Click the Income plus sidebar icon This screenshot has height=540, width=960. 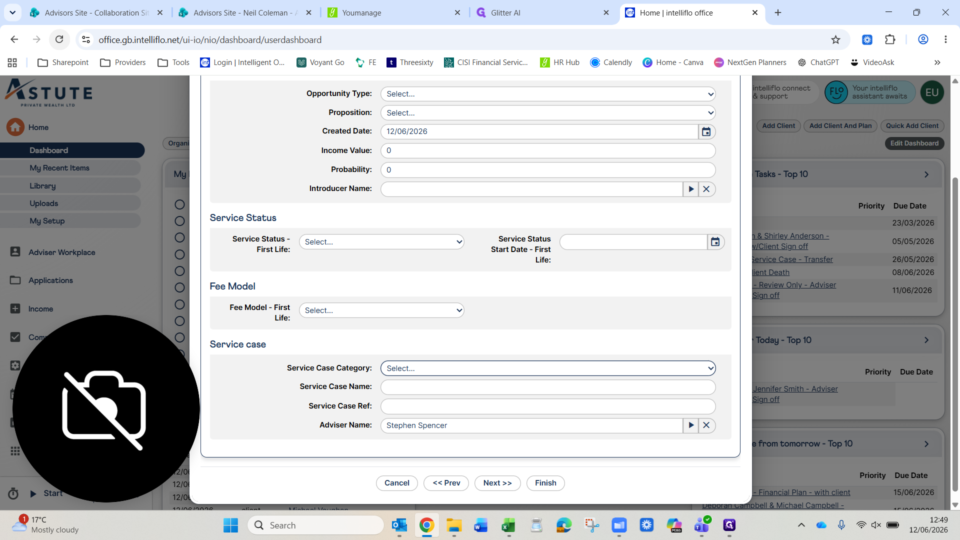tap(15, 308)
